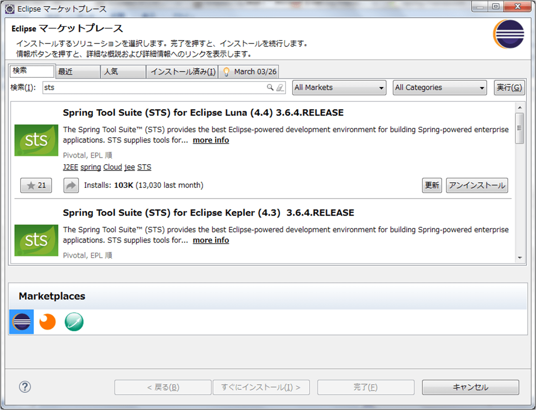Click the magnifier icon in the search box
Image resolution: width=536 pixels, height=410 pixels.
pos(271,87)
